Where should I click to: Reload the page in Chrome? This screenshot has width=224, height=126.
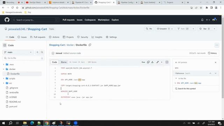pyautogui.click(x=13, y=8)
